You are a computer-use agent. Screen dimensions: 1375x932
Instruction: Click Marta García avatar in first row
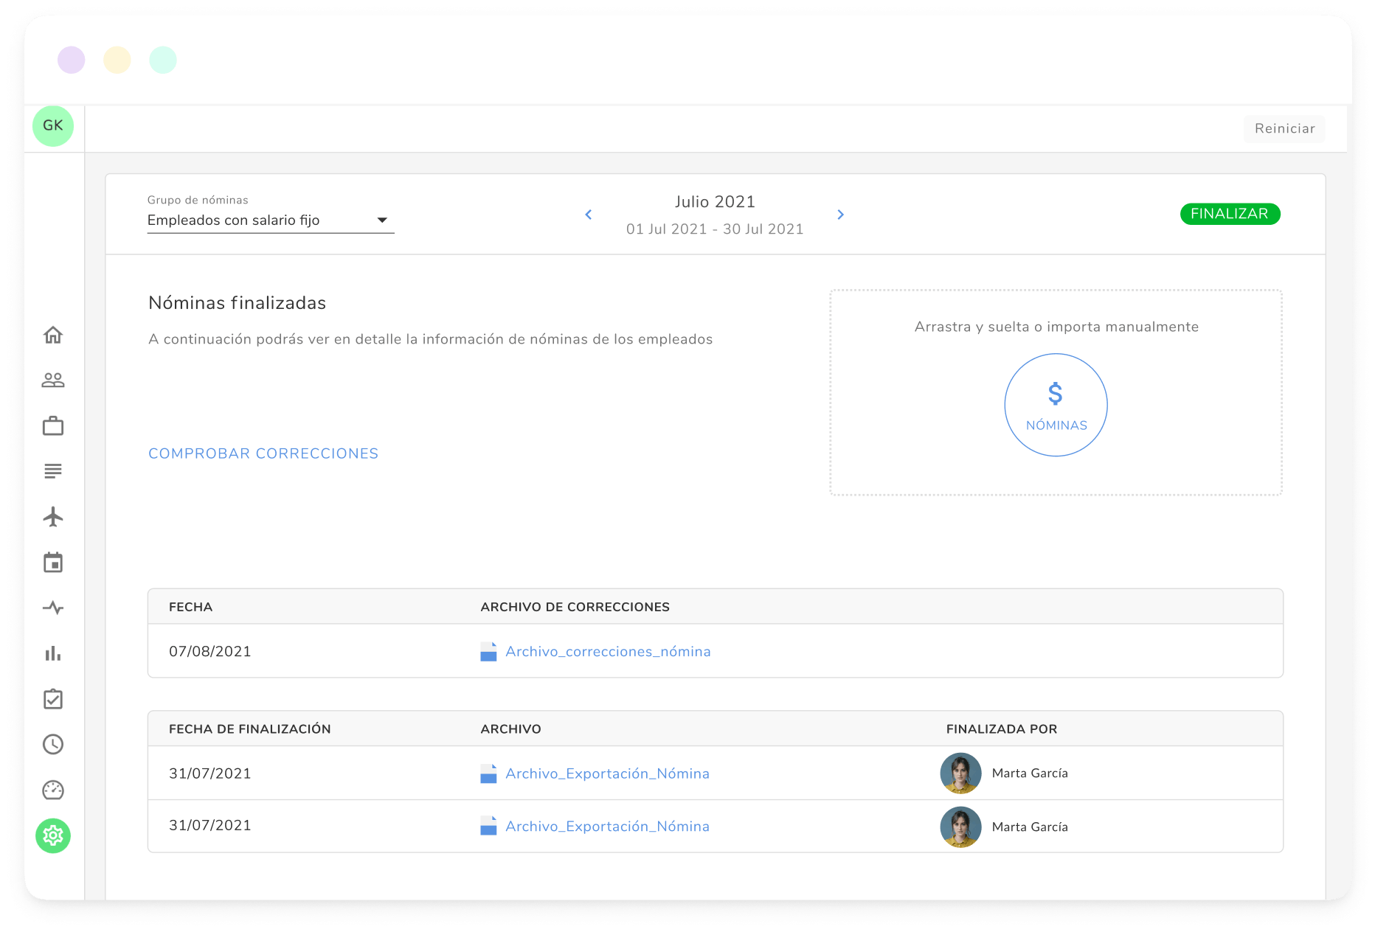coord(960,773)
